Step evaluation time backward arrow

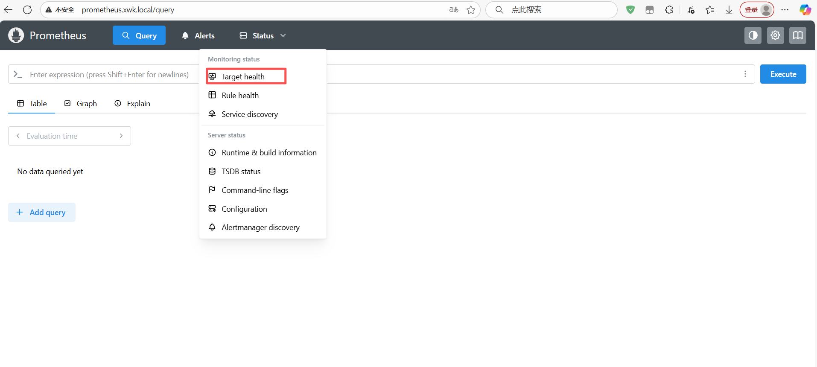18,136
